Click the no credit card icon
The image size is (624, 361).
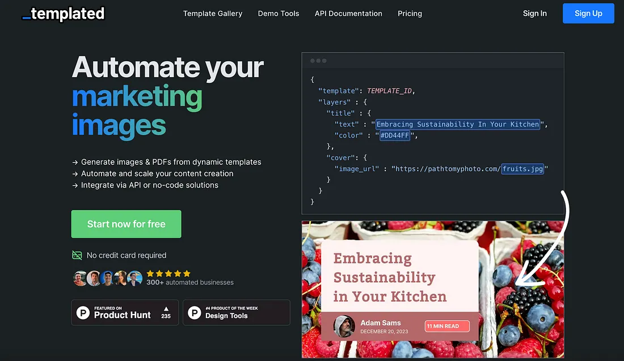(x=77, y=255)
